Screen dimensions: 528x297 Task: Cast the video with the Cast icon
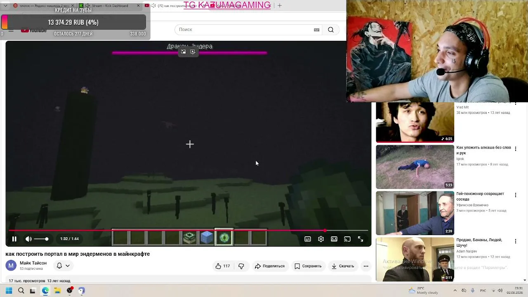[347, 239]
